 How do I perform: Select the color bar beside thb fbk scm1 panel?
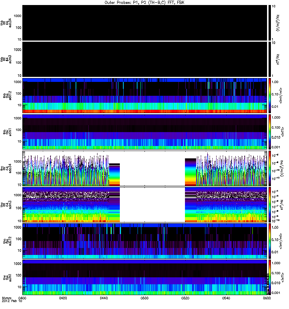click(x=270, y=131)
